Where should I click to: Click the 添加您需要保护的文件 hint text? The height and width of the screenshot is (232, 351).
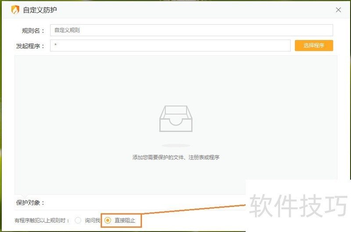(x=175, y=157)
